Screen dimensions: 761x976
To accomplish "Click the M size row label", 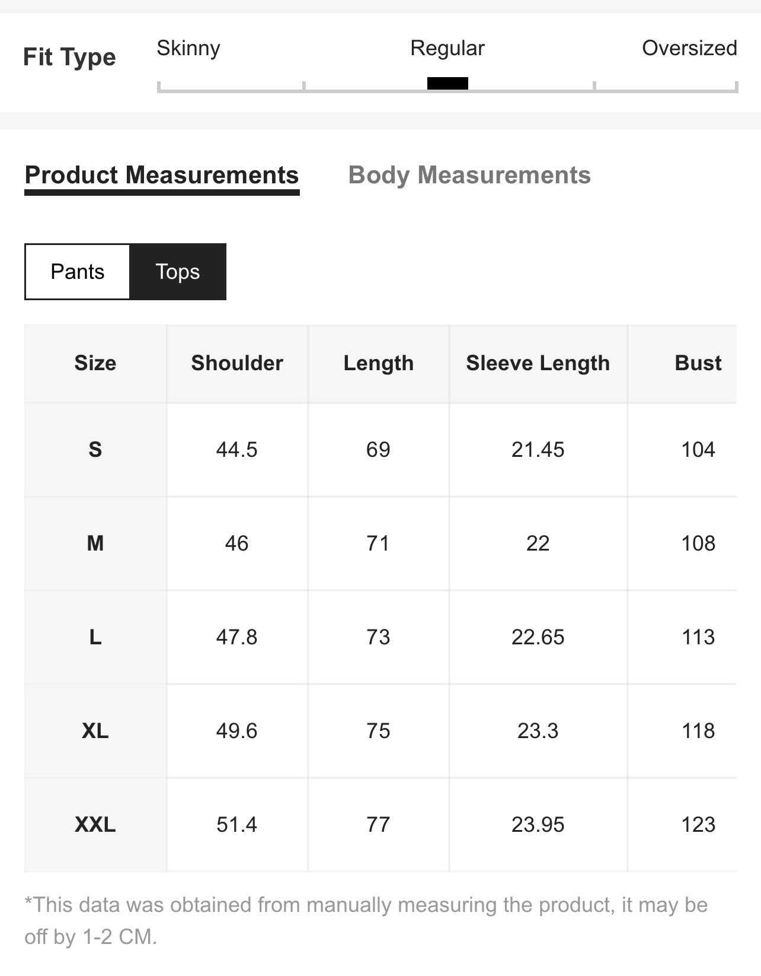I will click(x=95, y=543).
